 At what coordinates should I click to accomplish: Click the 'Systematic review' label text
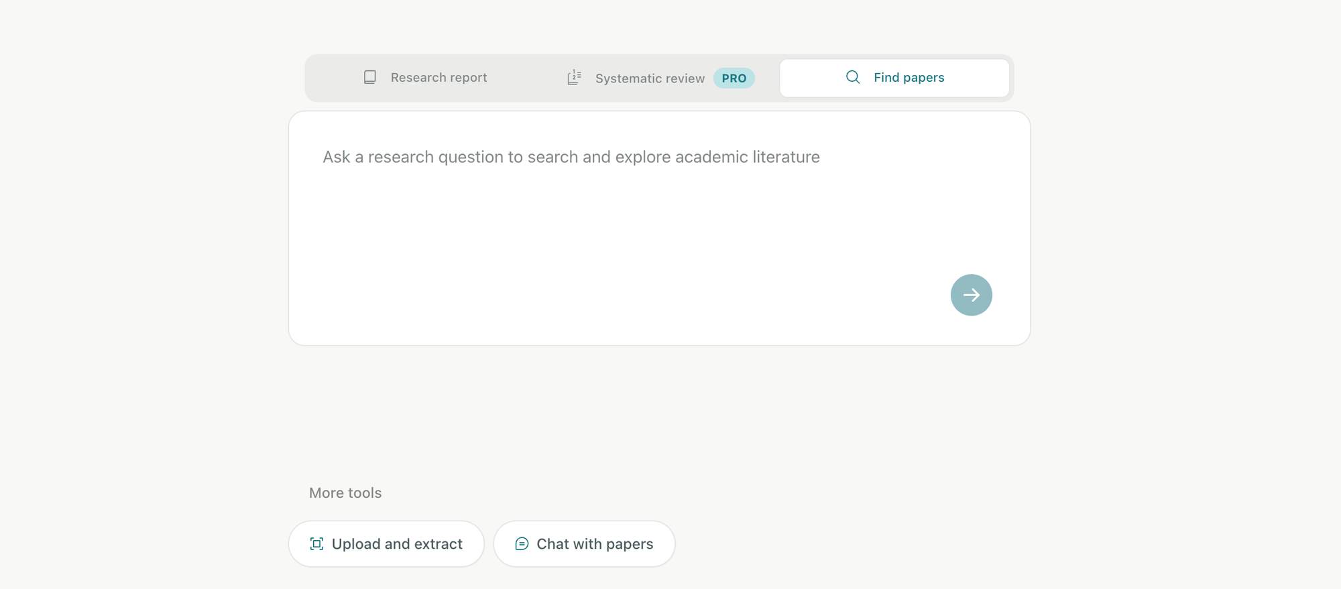pos(650,78)
